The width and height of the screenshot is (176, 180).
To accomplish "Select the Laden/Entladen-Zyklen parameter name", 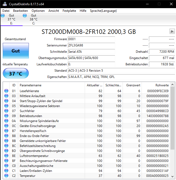I will (x=36, y=171).
